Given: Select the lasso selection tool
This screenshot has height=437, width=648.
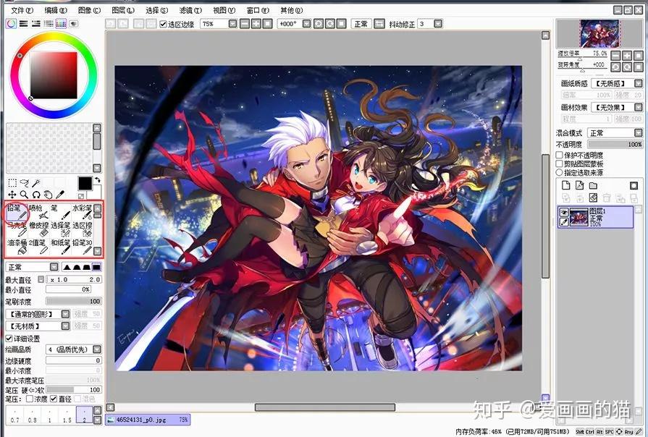Looking at the screenshot, I should point(25,183).
